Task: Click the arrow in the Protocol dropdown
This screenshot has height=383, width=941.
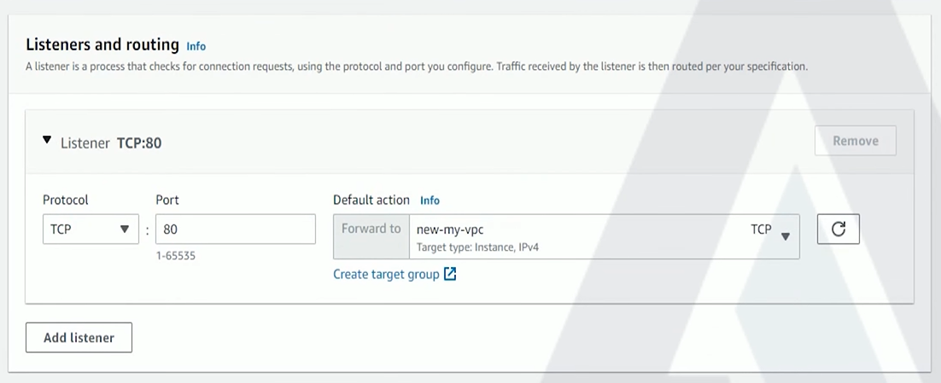Action: [124, 229]
